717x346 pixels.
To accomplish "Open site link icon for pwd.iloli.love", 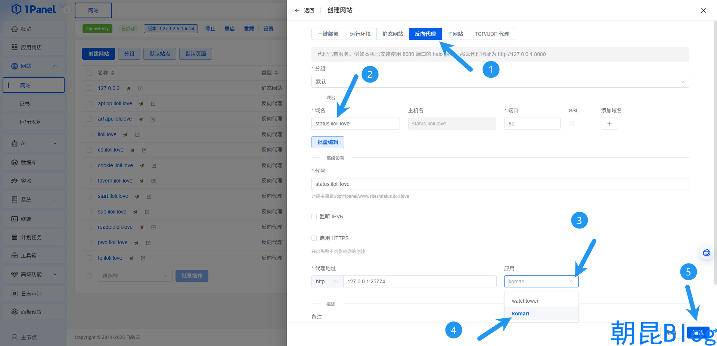I will point(136,243).
